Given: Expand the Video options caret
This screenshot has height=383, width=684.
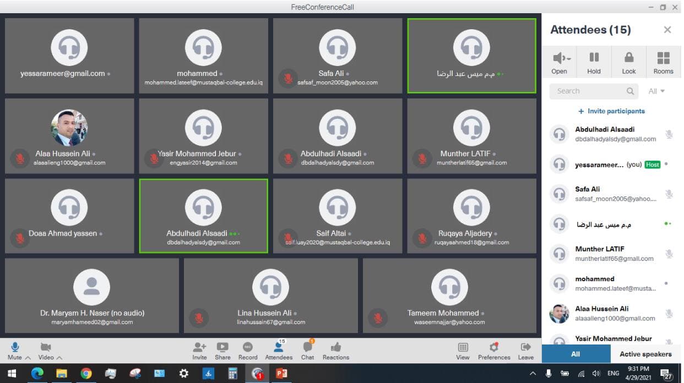Looking at the screenshot, I should point(59,358).
